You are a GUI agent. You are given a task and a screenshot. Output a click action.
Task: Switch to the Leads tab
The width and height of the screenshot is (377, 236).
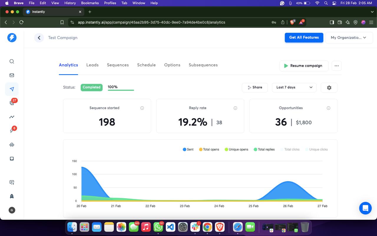[92, 65]
